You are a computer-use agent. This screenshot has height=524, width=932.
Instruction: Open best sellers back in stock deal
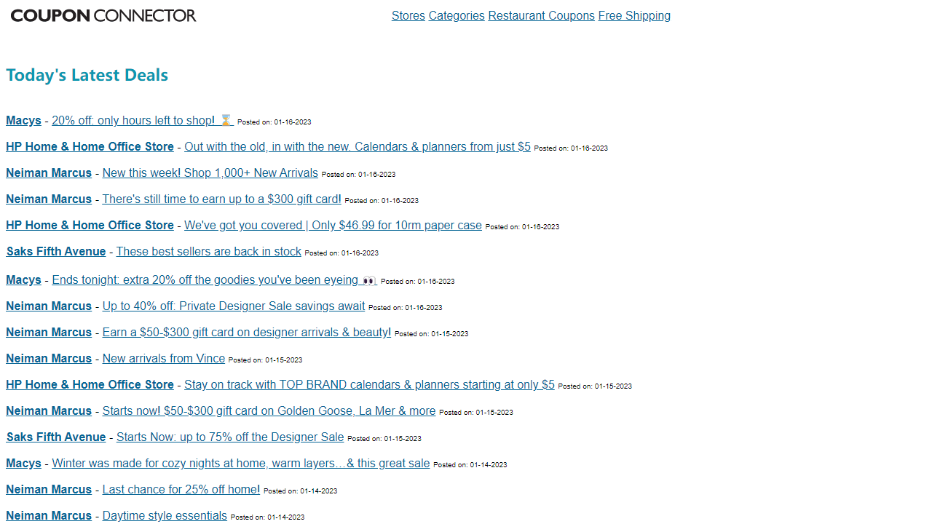click(208, 251)
